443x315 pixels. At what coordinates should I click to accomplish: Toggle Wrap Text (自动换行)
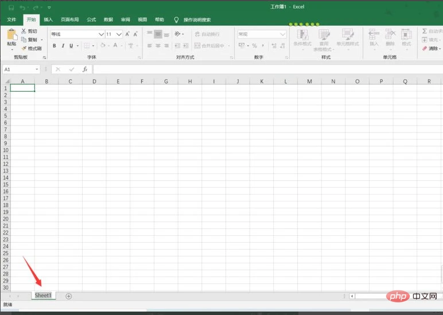(207, 34)
